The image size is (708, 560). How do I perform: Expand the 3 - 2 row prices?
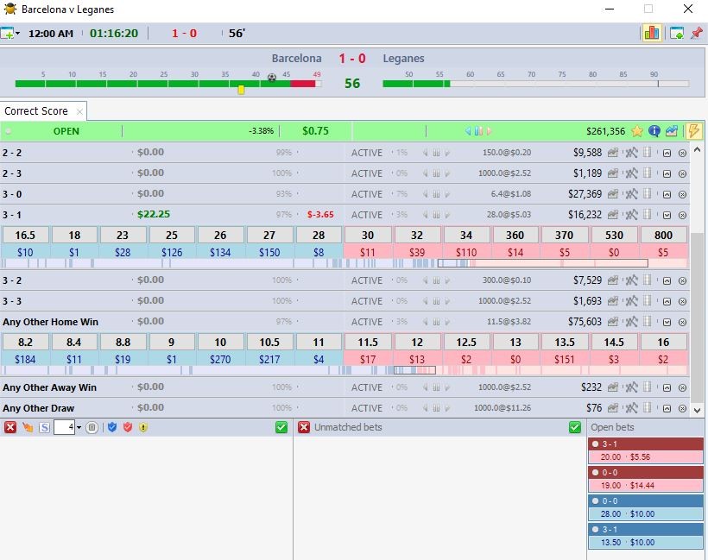click(x=667, y=280)
